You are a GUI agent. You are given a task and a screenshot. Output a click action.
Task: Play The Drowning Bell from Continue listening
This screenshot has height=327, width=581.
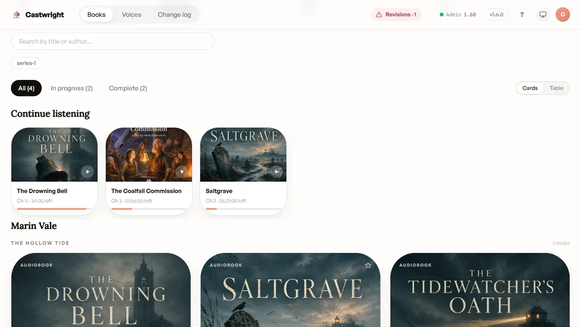88,172
